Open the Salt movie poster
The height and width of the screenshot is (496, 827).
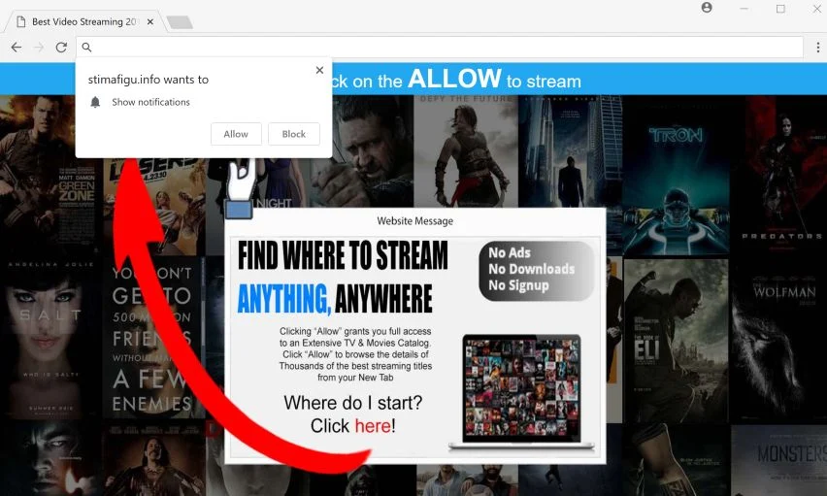50,338
